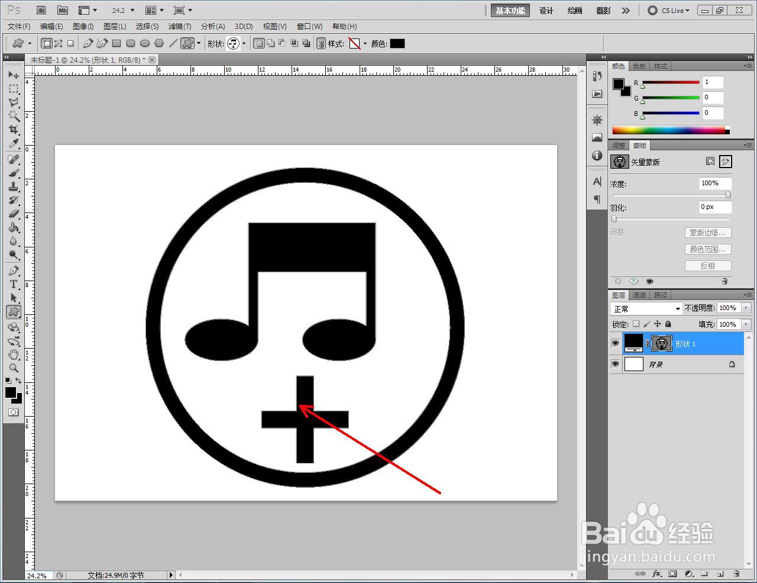The height and width of the screenshot is (583, 757).
Task: Choose the Rounded Rectangle tool in options bar
Action: [x=131, y=43]
